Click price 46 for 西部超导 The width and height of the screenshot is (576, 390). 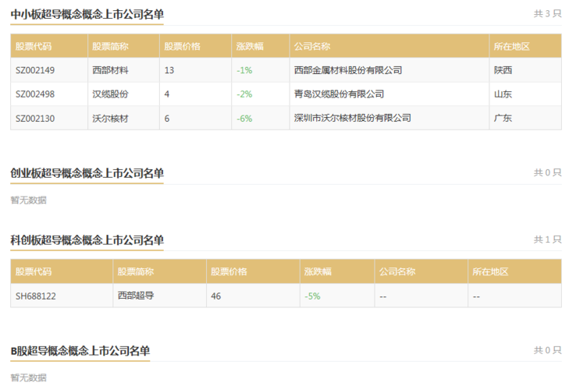pyautogui.click(x=215, y=296)
